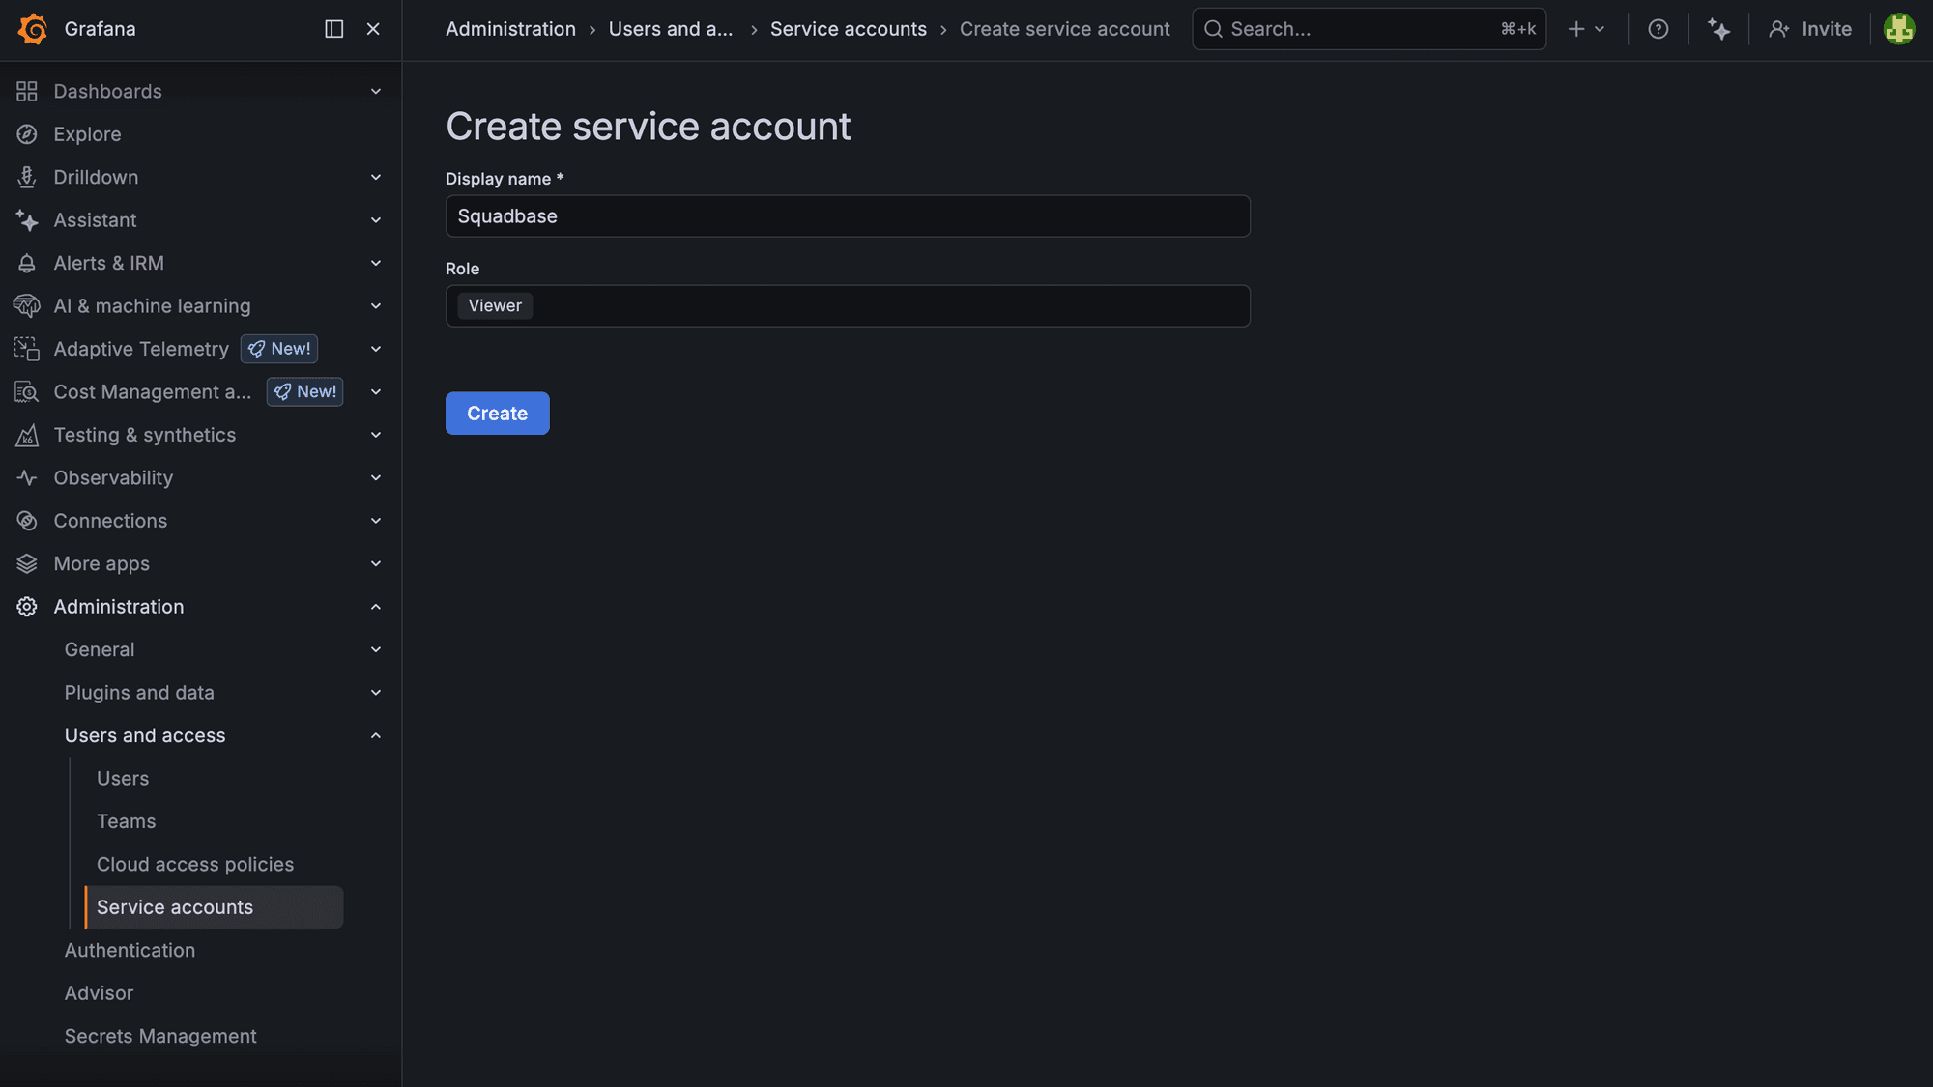Collapse the Administration section chevron
Screen dimensions: 1933x1087
pyautogui.click(x=376, y=607)
